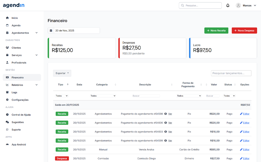Viewport: 261px width, 162px height.
Task: Click Ver link for agendamento #54600
Action: [x=170, y=123]
